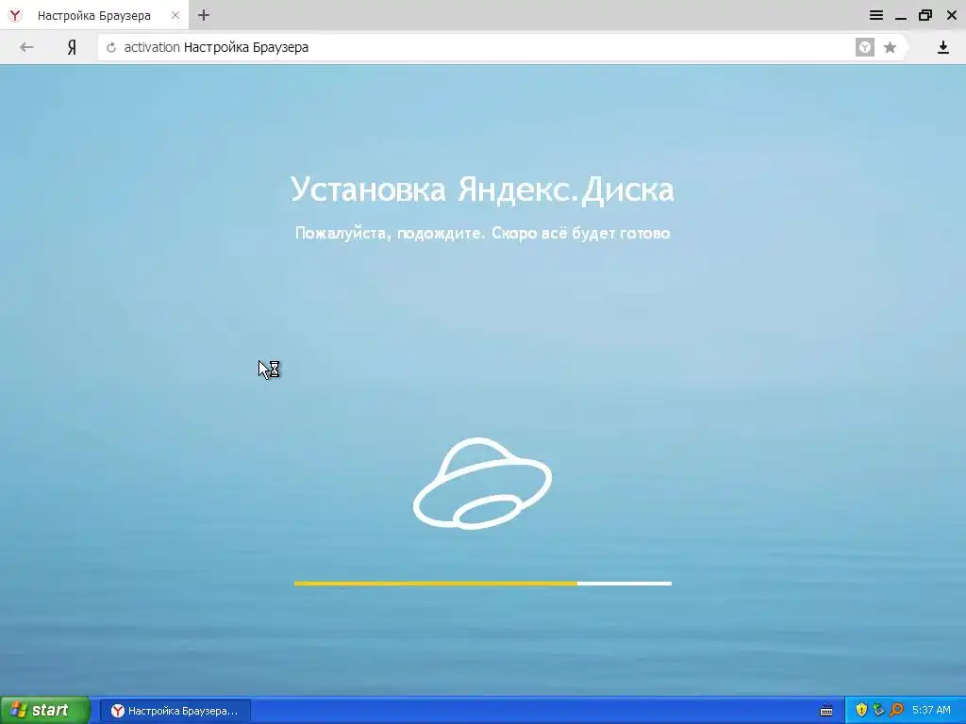This screenshot has height=724, width=966.
Task: Select the Настройка Браузера tab
Action: (x=94, y=15)
